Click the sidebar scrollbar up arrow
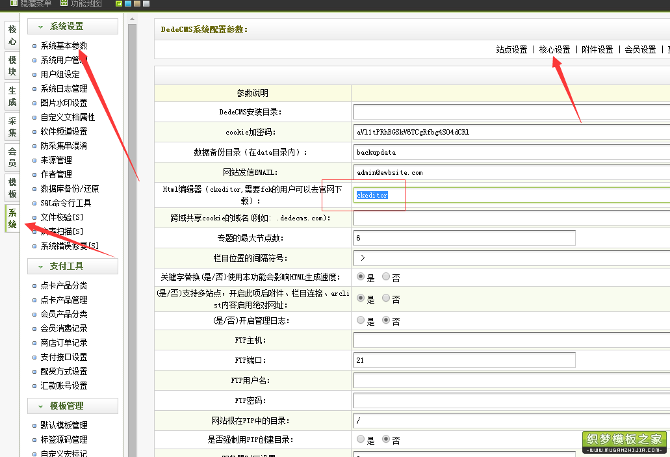 [x=132, y=20]
